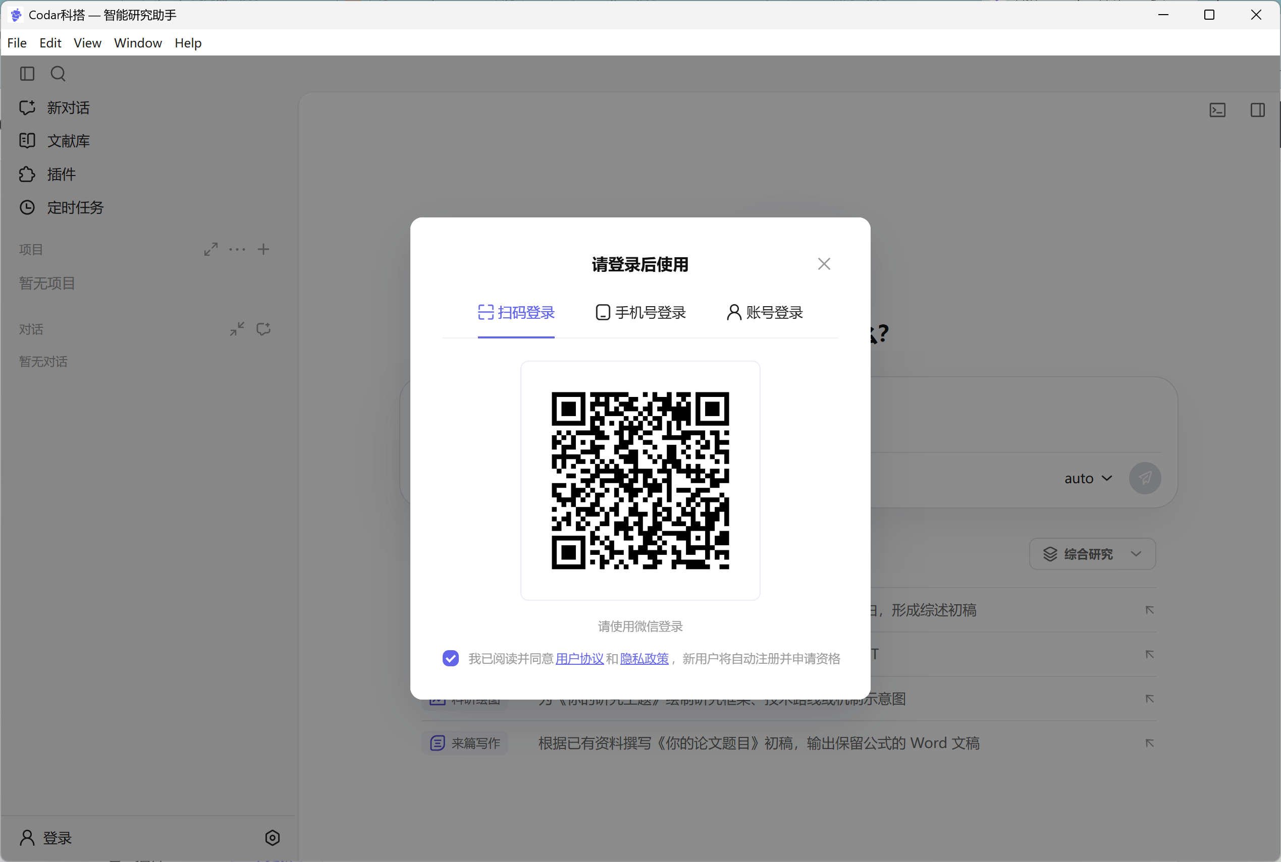Add a new project with plus icon
1281x862 pixels.
tap(263, 250)
